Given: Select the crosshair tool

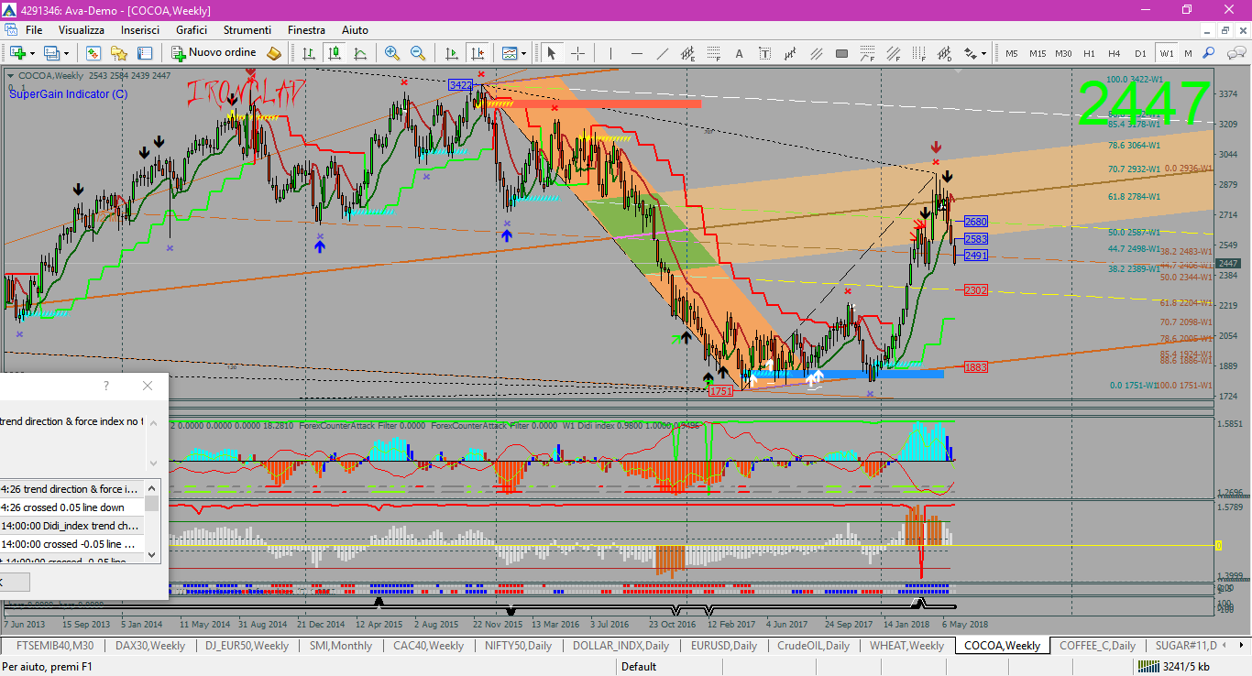Looking at the screenshot, I should (x=578, y=53).
